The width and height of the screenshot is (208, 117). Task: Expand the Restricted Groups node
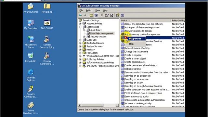point(80,43)
